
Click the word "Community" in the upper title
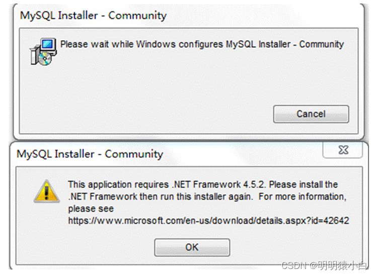(x=137, y=15)
